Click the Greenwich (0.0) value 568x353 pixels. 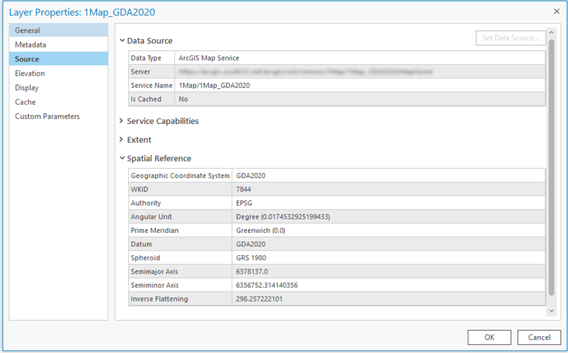(260, 231)
